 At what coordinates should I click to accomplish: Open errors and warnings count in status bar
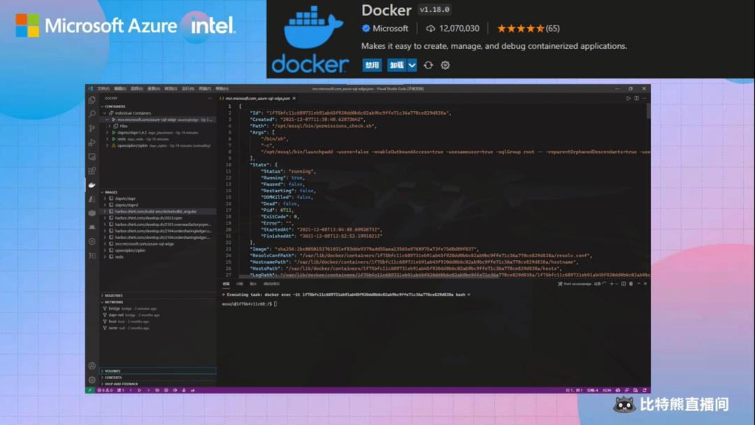pos(105,390)
